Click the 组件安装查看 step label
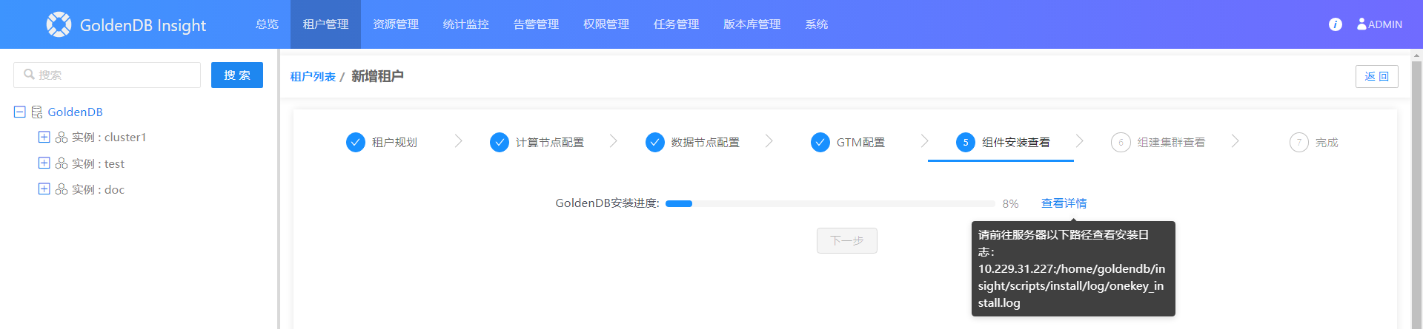The width and height of the screenshot is (1423, 329). tap(1016, 142)
